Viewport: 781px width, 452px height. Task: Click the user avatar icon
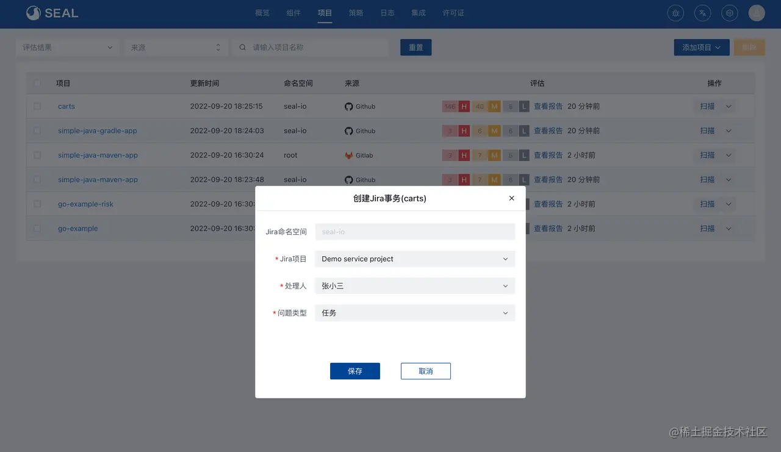coord(757,13)
